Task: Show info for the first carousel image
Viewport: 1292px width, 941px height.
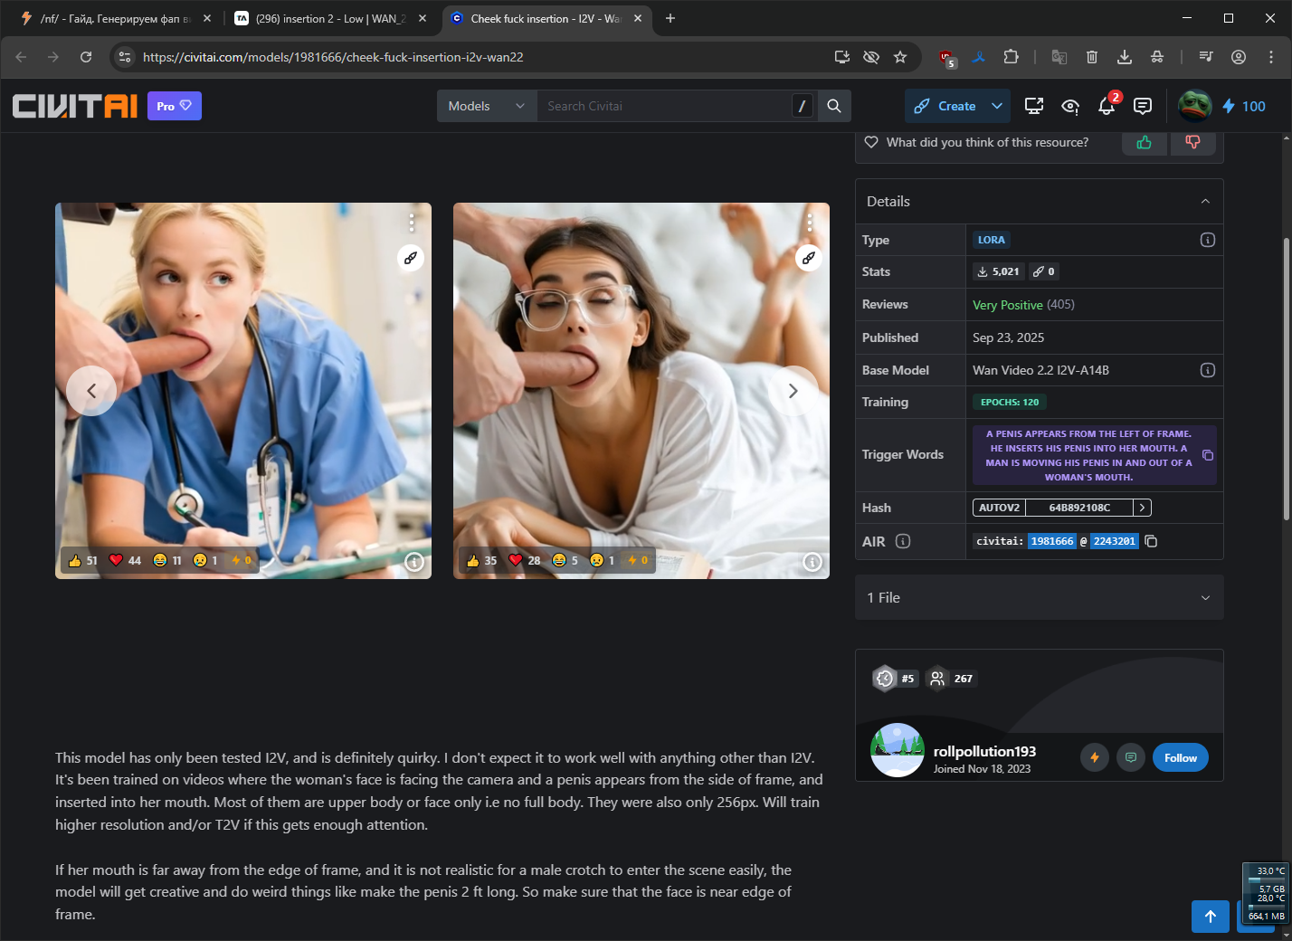Action: tap(414, 562)
